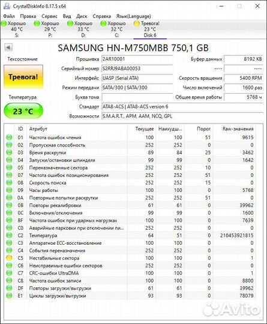Viewport: 267px width, 324px height.
Task: Click status dot for attribute C2 temperature
Action: [9, 235]
